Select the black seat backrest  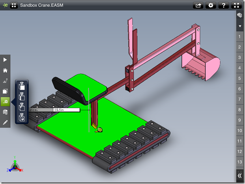[x=69, y=91]
